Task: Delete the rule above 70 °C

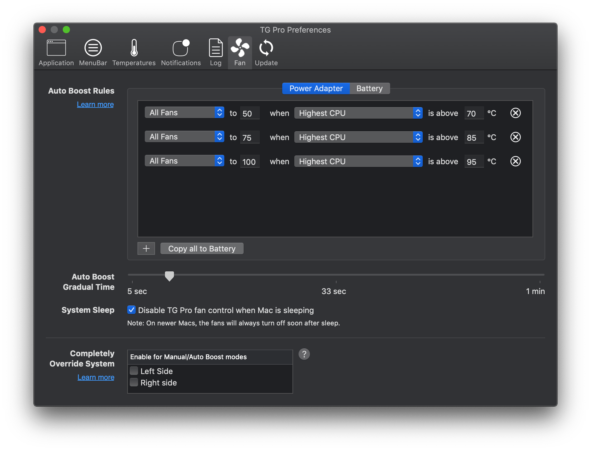Action: point(515,113)
